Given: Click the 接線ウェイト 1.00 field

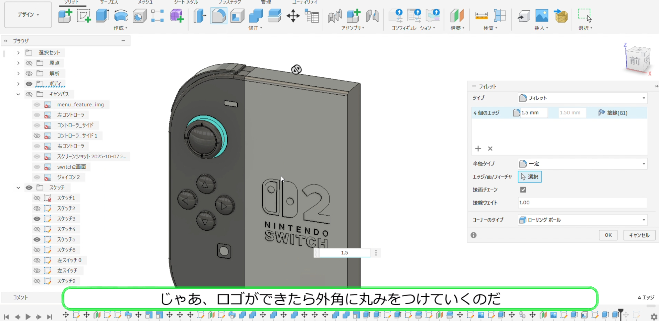Looking at the screenshot, I should click(x=582, y=203).
